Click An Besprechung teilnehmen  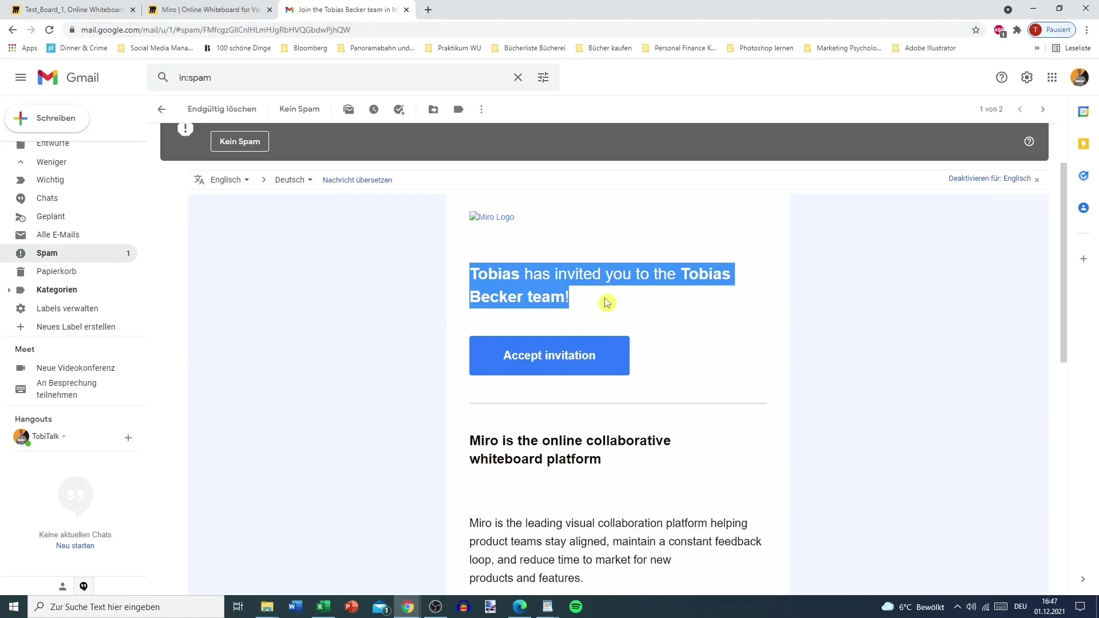tap(66, 389)
